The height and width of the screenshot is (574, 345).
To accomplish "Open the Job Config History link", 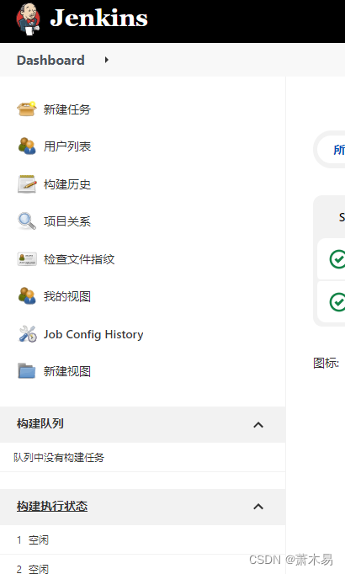I will [93, 334].
